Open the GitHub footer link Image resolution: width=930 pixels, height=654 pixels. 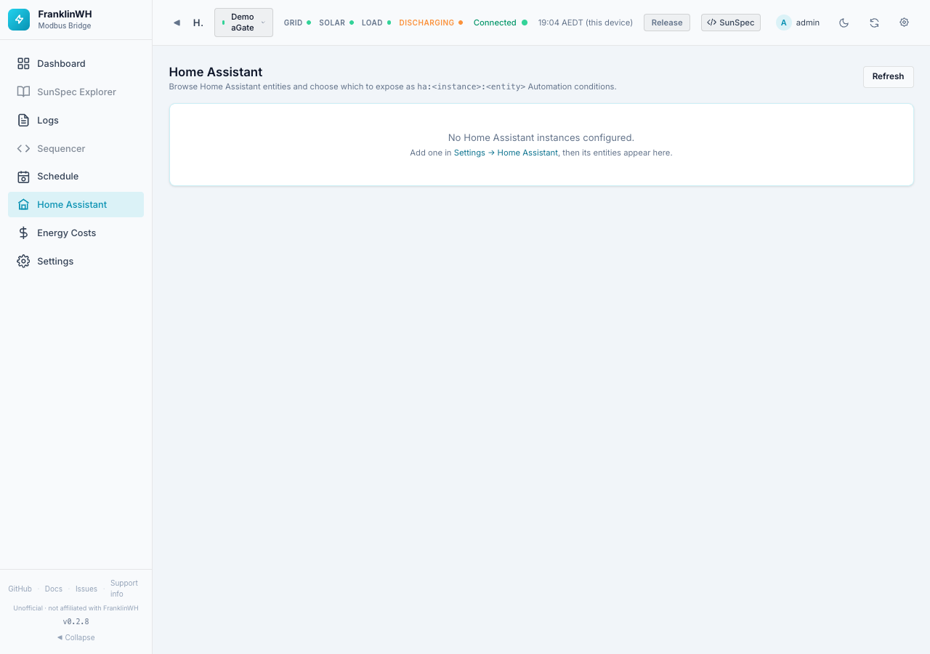[x=20, y=589]
